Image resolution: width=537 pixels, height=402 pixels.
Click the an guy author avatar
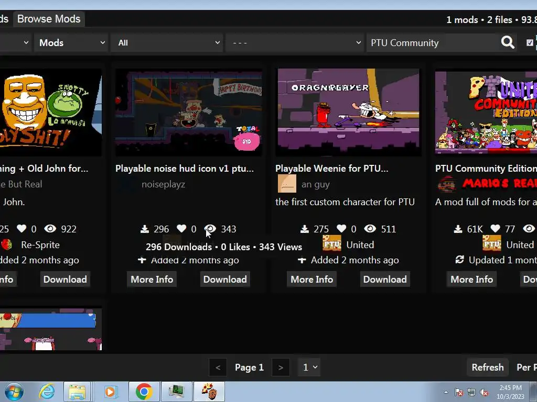tap(287, 184)
